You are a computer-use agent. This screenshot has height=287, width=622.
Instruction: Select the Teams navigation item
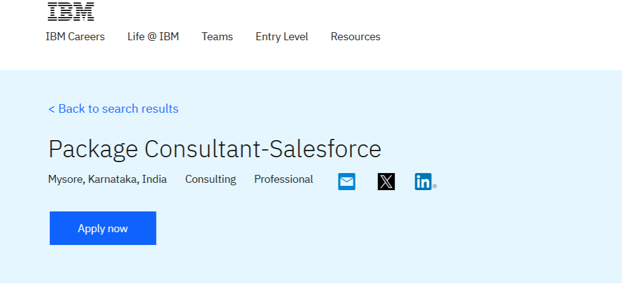217,37
